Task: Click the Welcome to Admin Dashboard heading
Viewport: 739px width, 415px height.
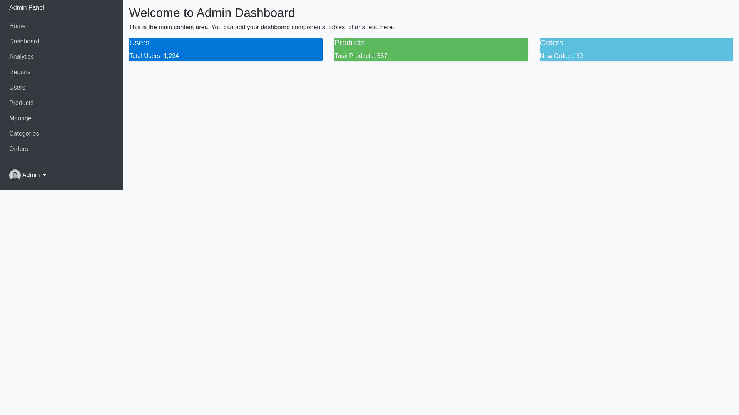Action: 212,13
